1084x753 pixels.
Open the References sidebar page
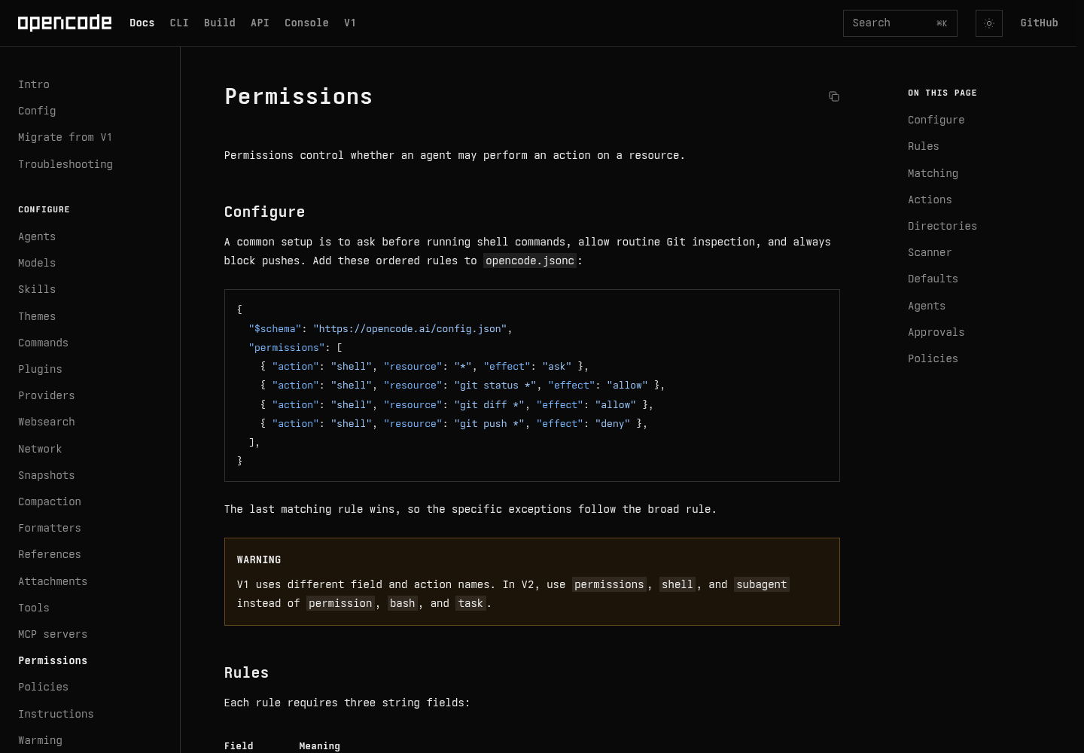(x=50, y=554)
